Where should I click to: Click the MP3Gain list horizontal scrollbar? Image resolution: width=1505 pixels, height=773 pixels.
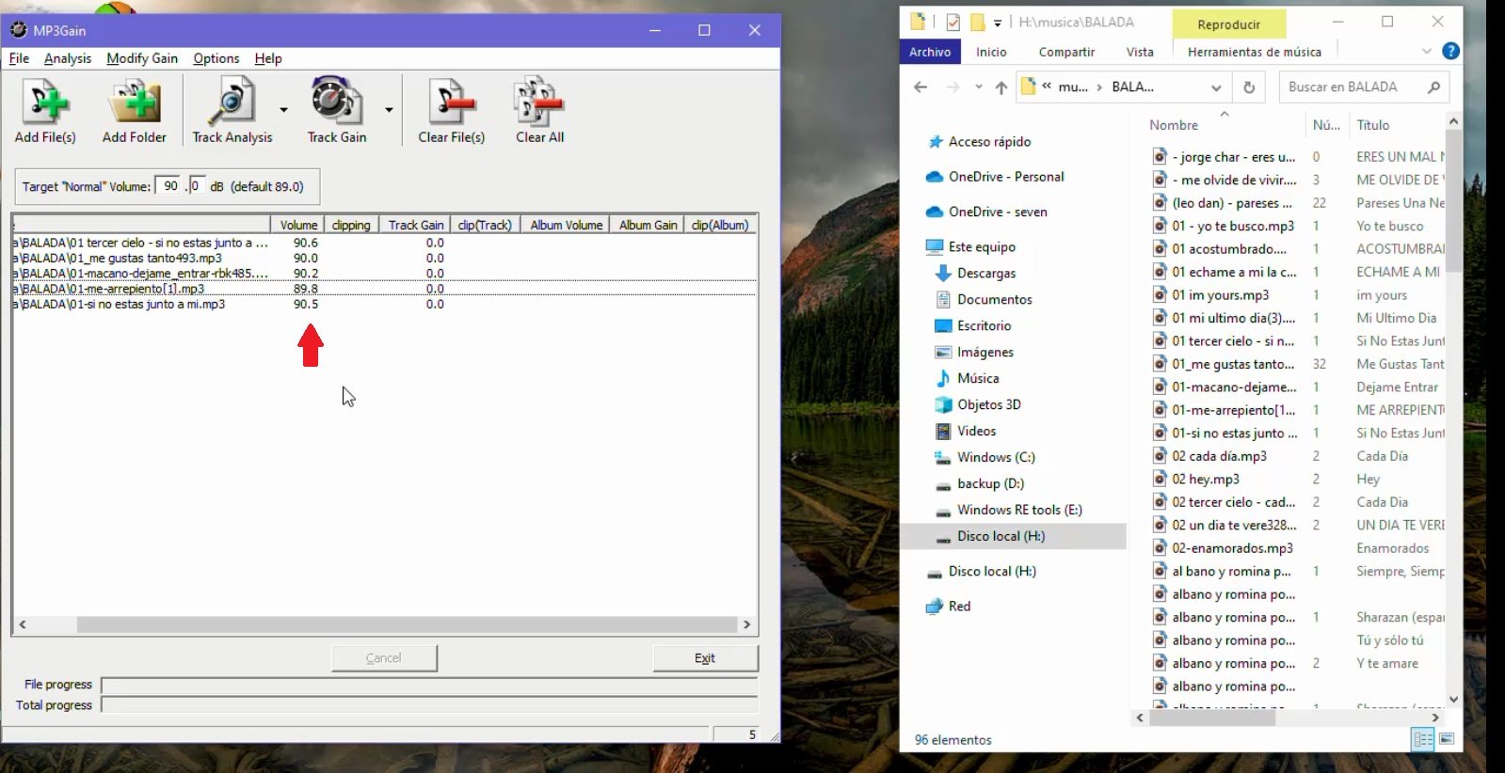point(407,624)
